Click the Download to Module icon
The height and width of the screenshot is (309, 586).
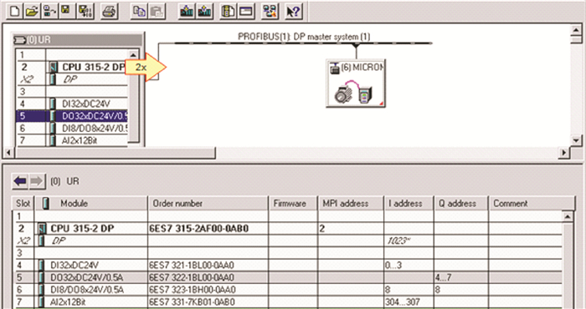point(187,12)
